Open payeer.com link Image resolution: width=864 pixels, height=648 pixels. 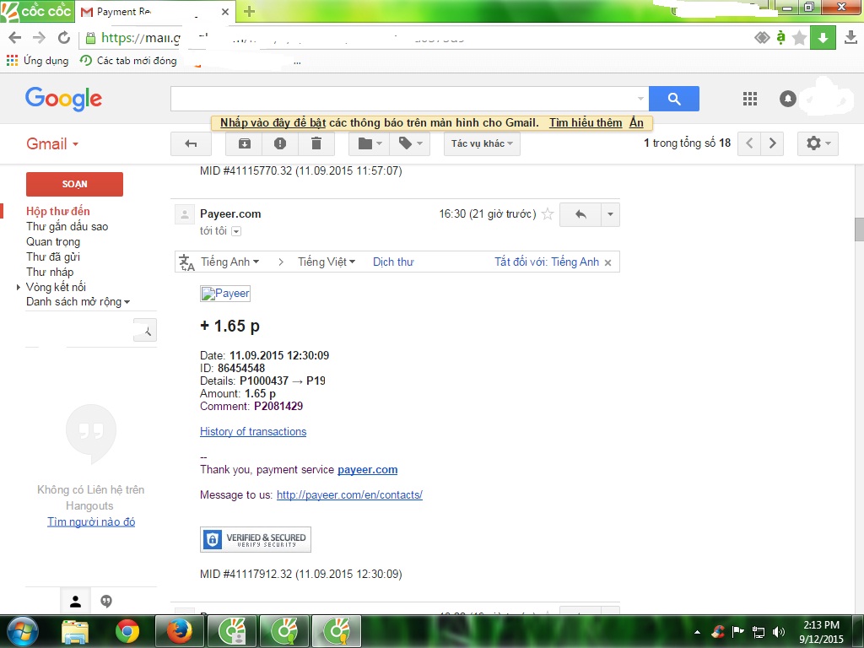click(x=368, y=469)
